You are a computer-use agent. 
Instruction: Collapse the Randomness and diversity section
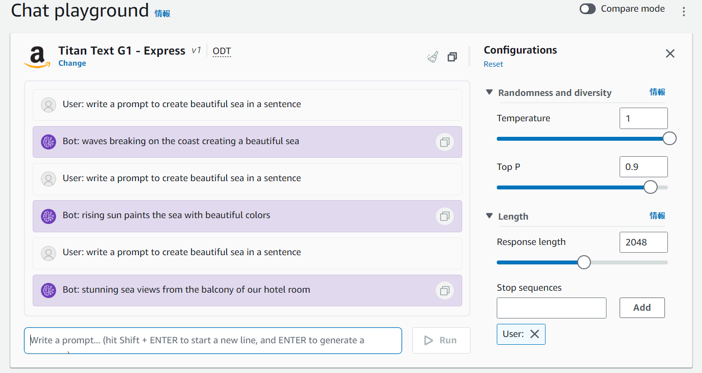(489, 93)
